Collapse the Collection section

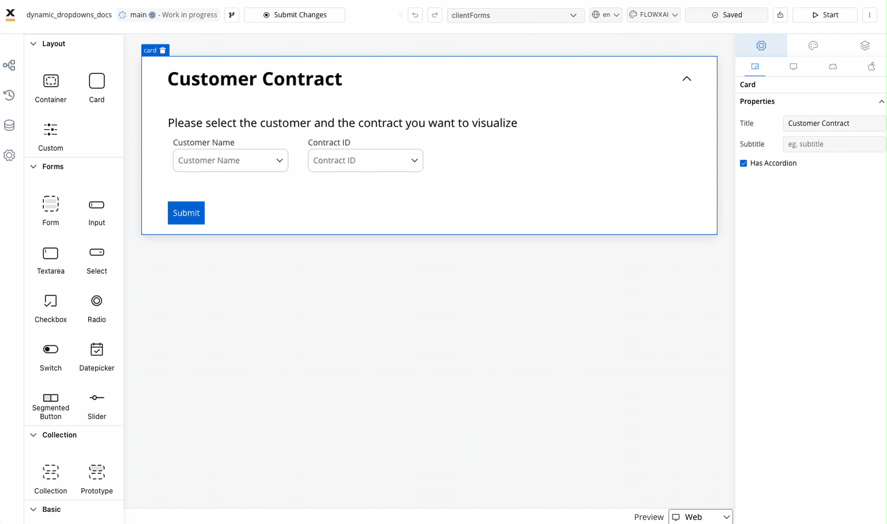(x=33, y=435)
